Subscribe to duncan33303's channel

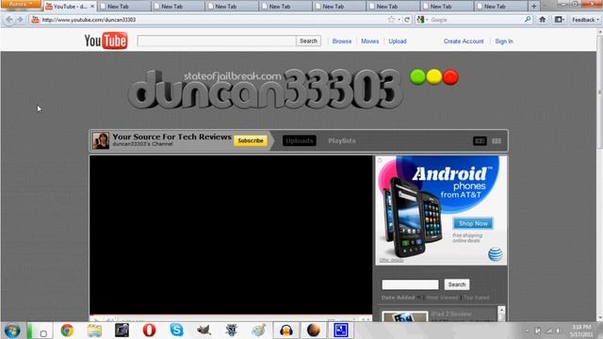click(251, 140)
